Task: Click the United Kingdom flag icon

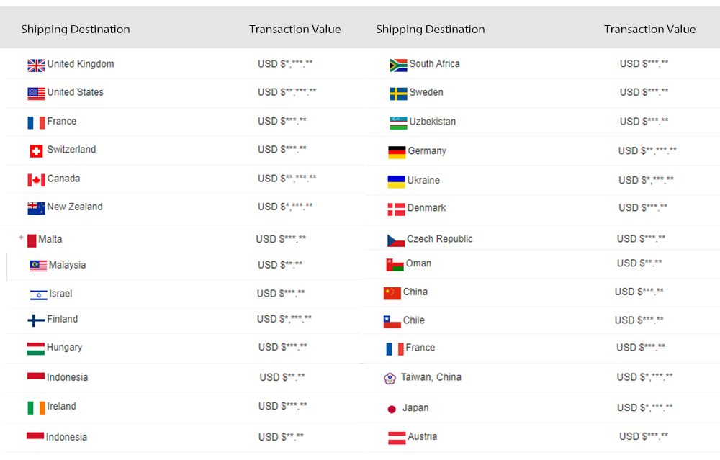Action: [36, 66]
